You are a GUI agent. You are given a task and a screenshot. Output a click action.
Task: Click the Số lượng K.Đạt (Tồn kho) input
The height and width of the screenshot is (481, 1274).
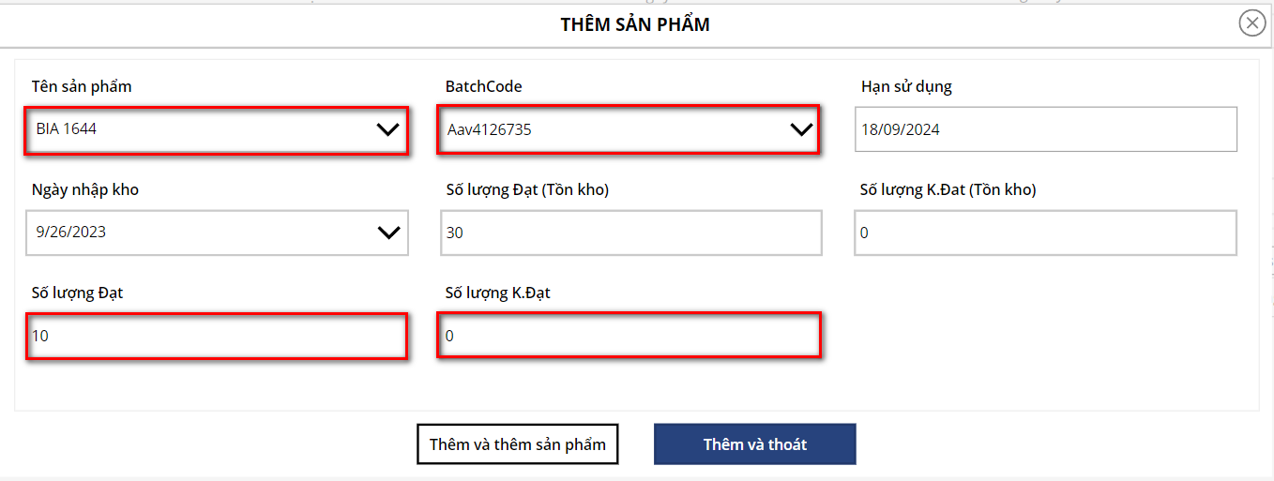tap(1045, 233)
